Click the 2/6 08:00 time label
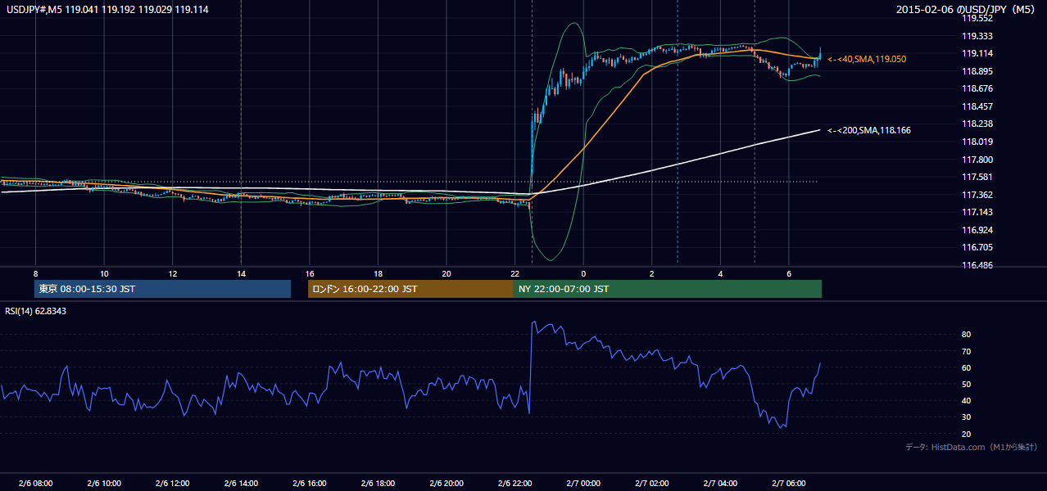Screen dimensions: 1047x491 pos(35,483)
